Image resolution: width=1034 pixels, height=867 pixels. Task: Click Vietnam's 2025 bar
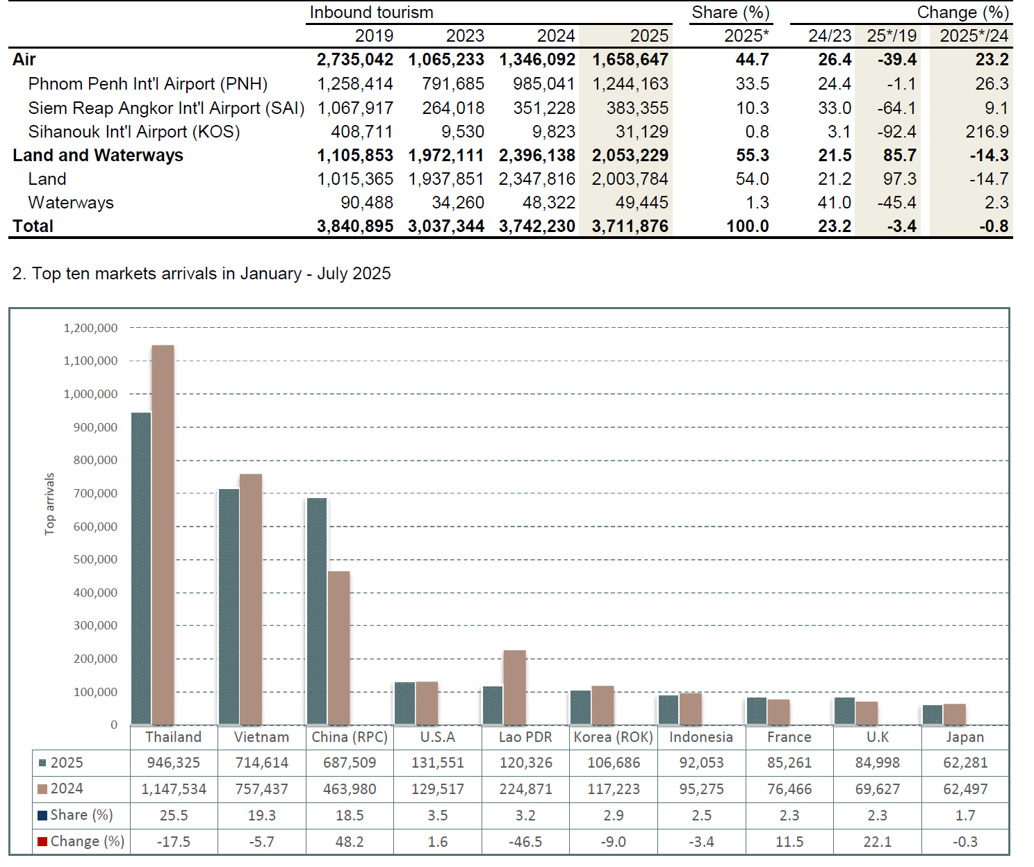pyautogui.click(x=229, y=606)
